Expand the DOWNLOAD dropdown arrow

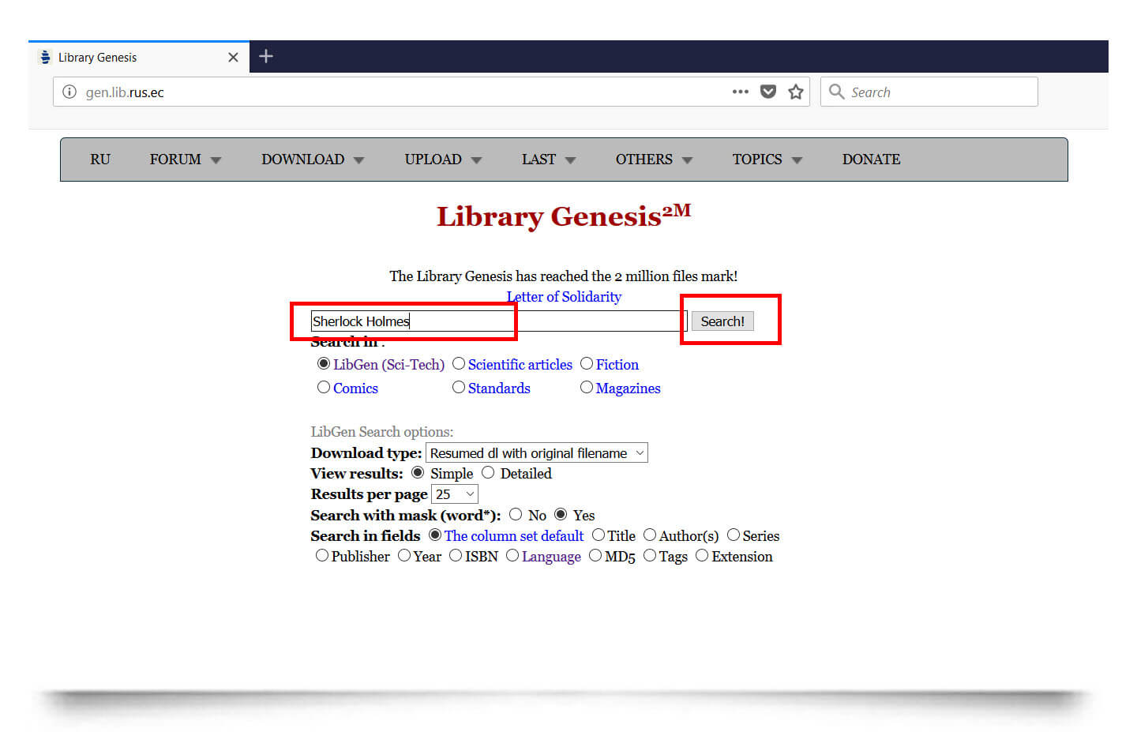358,160
